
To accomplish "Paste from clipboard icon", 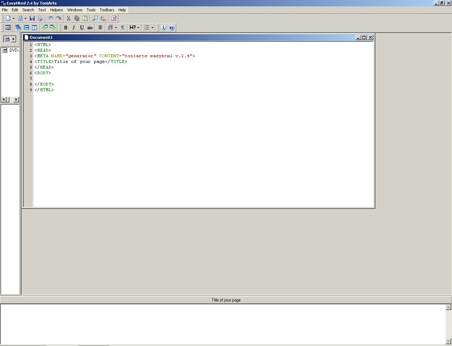I will coord(85,18).
